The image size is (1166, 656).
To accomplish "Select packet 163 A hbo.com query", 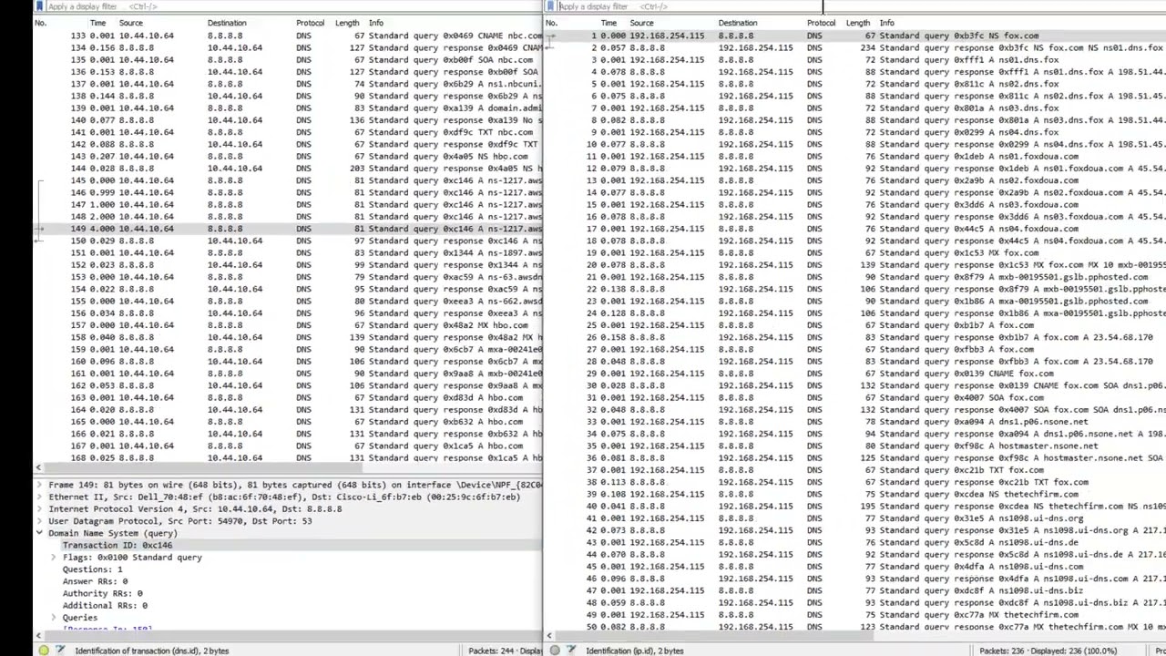I will click(x=288, y=397).
